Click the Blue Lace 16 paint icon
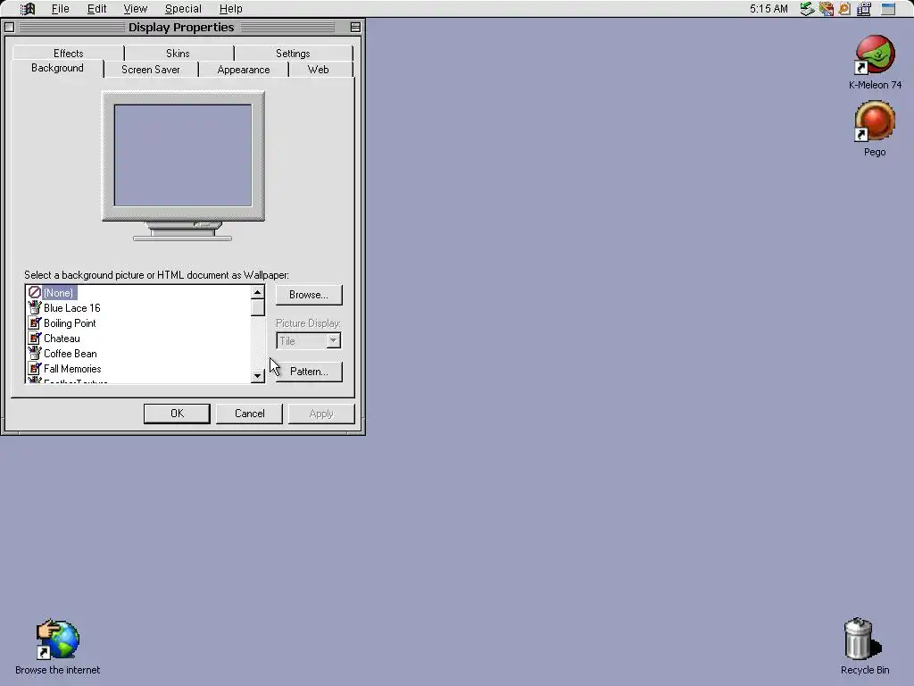The image size is (914, 686). 35,307
